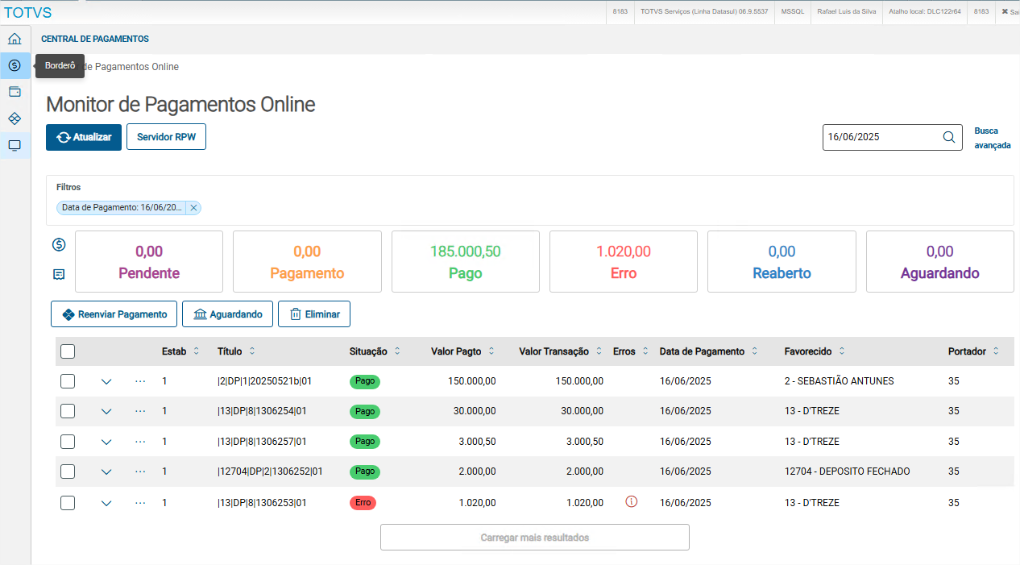Sort by Título column arrows
The width and height of the screenshot is (1020, 565).
[x=252, y=351]
